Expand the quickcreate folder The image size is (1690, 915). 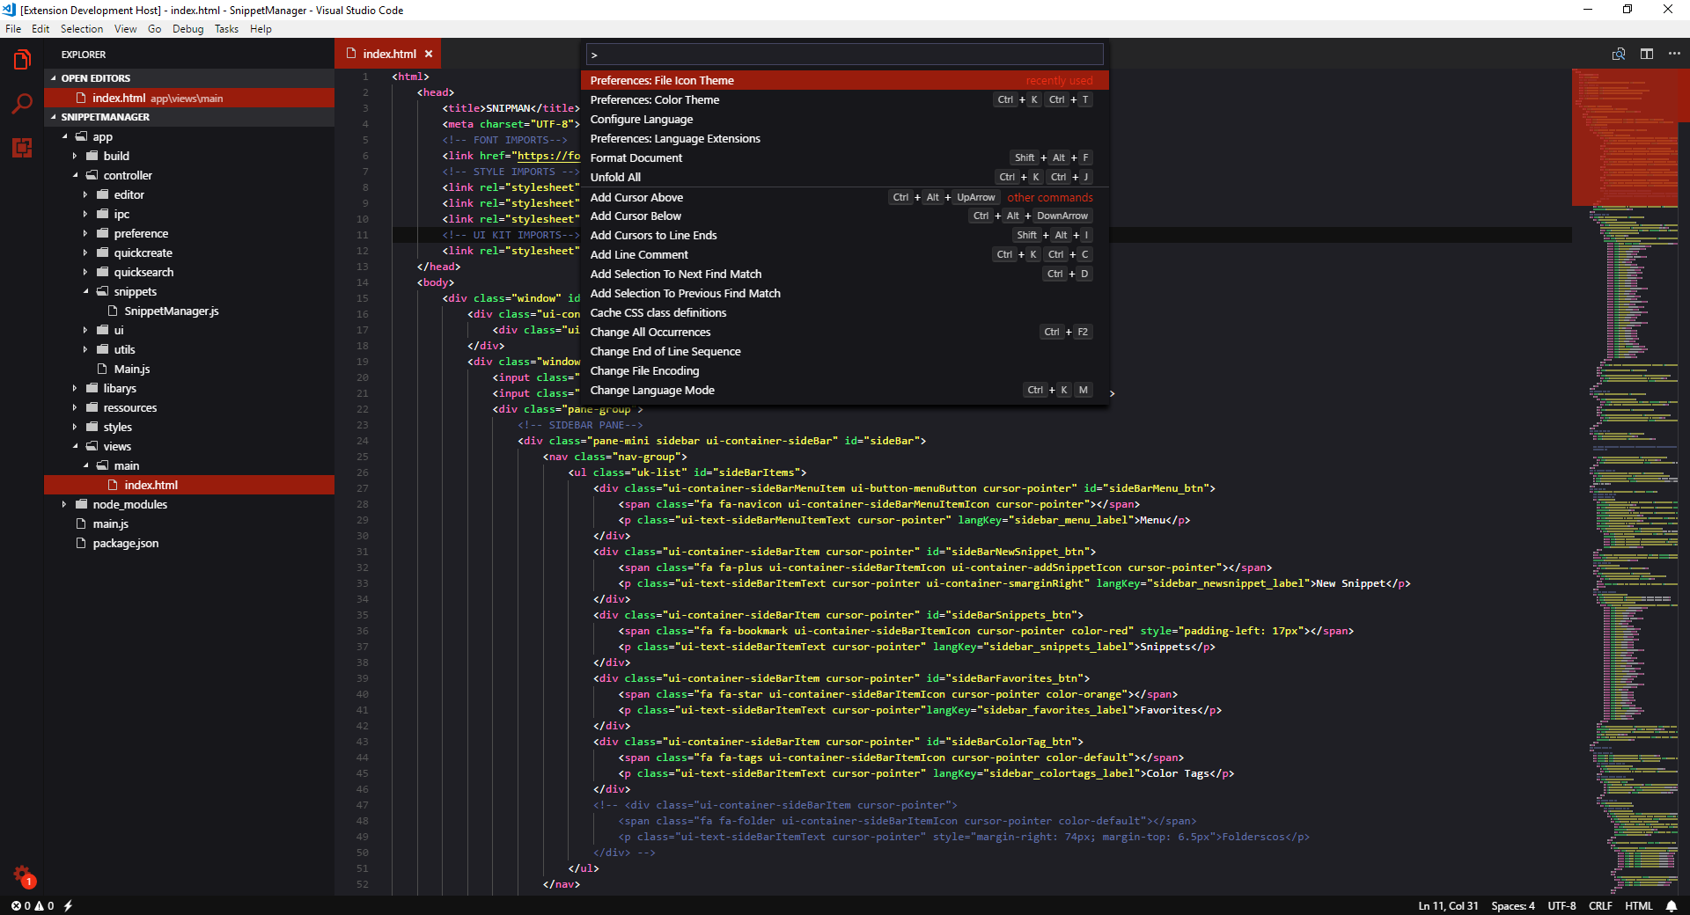click(189, 253)
